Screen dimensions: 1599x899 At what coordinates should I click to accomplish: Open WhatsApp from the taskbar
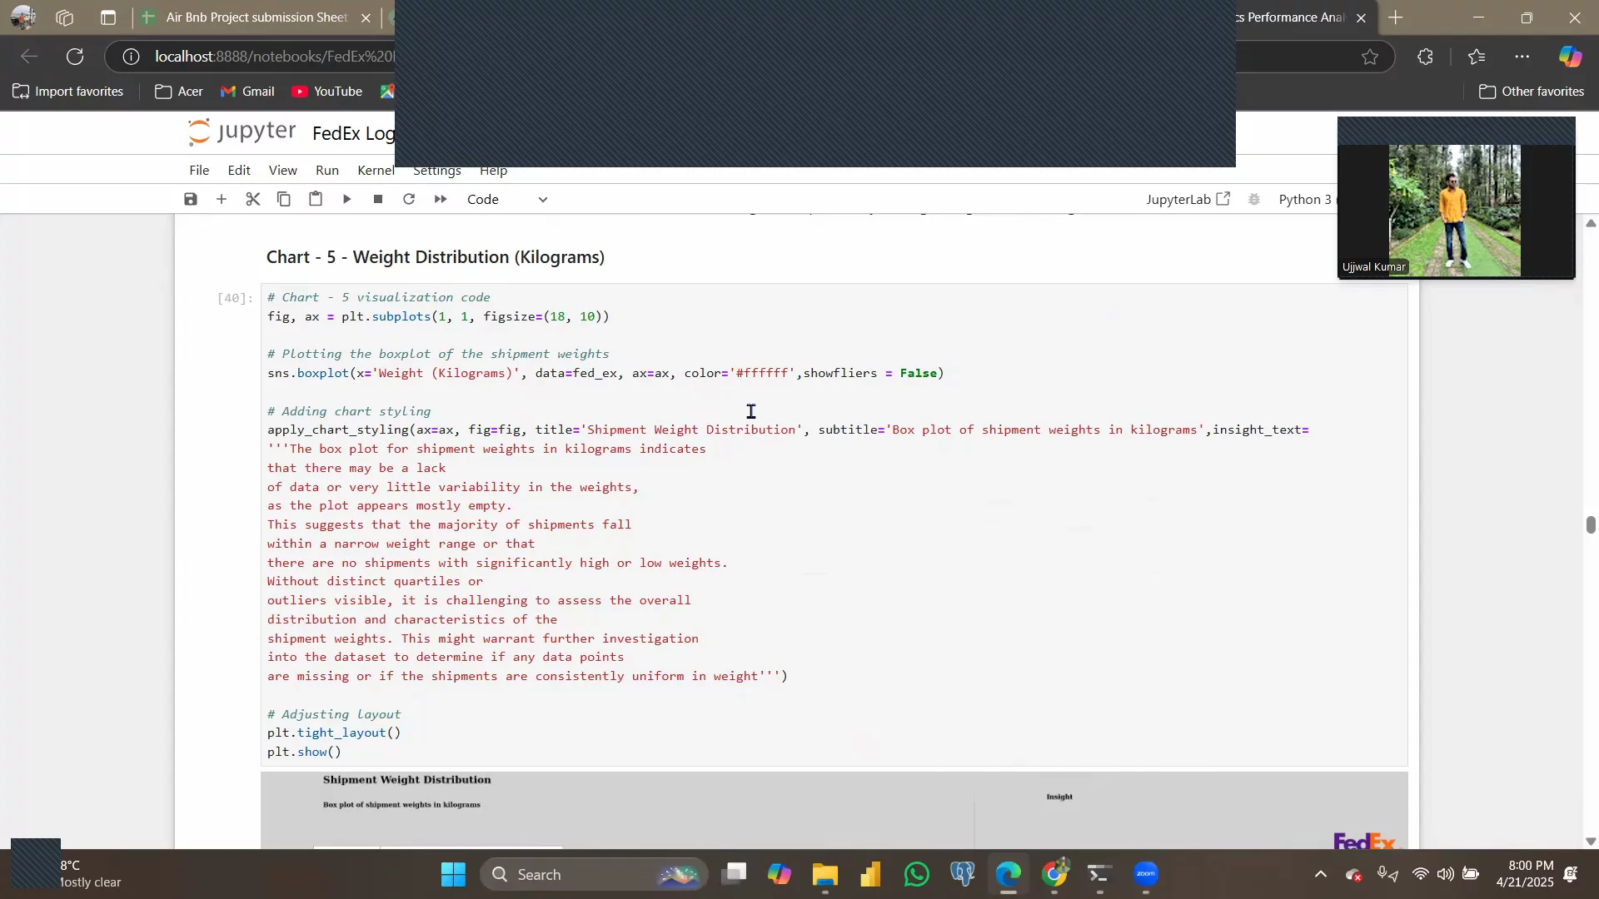click(917, 874)
